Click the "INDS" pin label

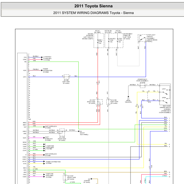pyautogui.click(x=25, y=168)
